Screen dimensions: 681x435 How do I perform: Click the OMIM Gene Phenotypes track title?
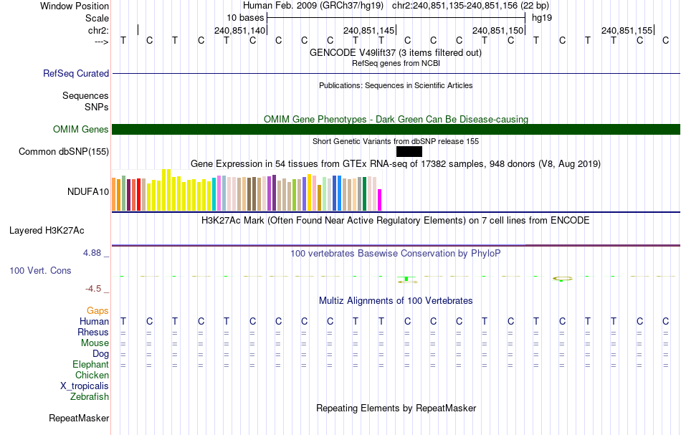[x=396, y=120]
